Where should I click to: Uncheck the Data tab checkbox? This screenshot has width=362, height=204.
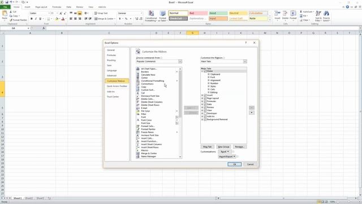[205, 104]
